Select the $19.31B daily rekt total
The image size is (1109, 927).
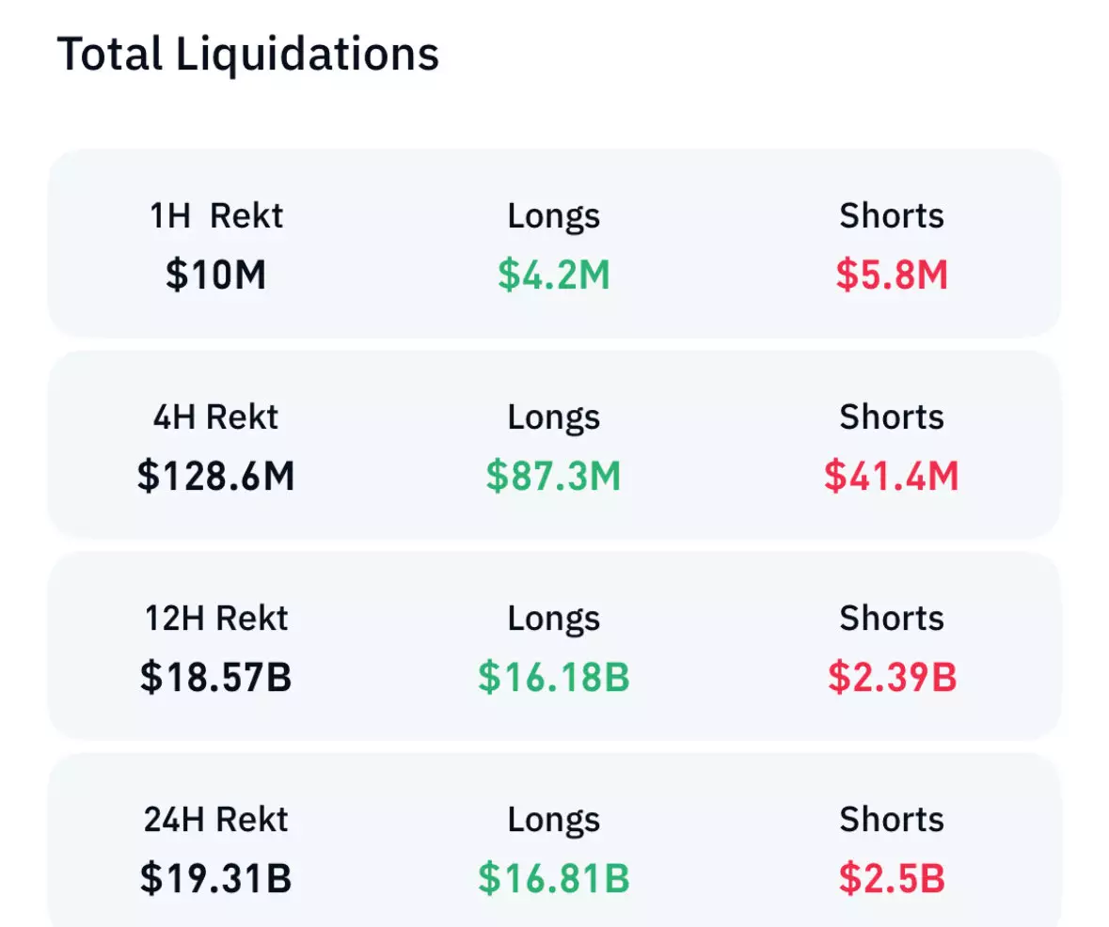[216, 879]
